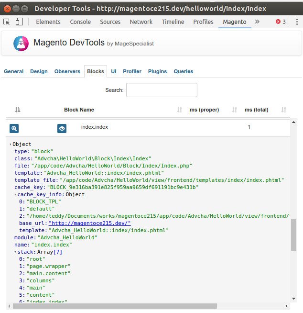Click the Magento DevTools logo
303x313 pixels.
21,43
